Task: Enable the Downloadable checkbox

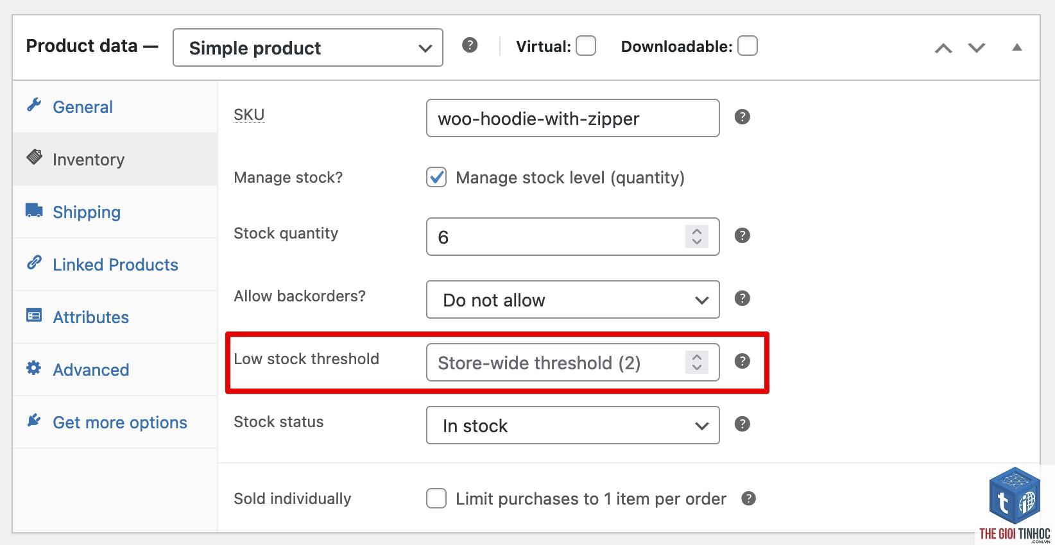Action: tap(748, 46)
